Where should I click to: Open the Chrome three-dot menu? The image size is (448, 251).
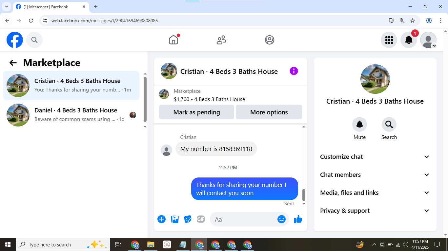[x=441, y=21]
